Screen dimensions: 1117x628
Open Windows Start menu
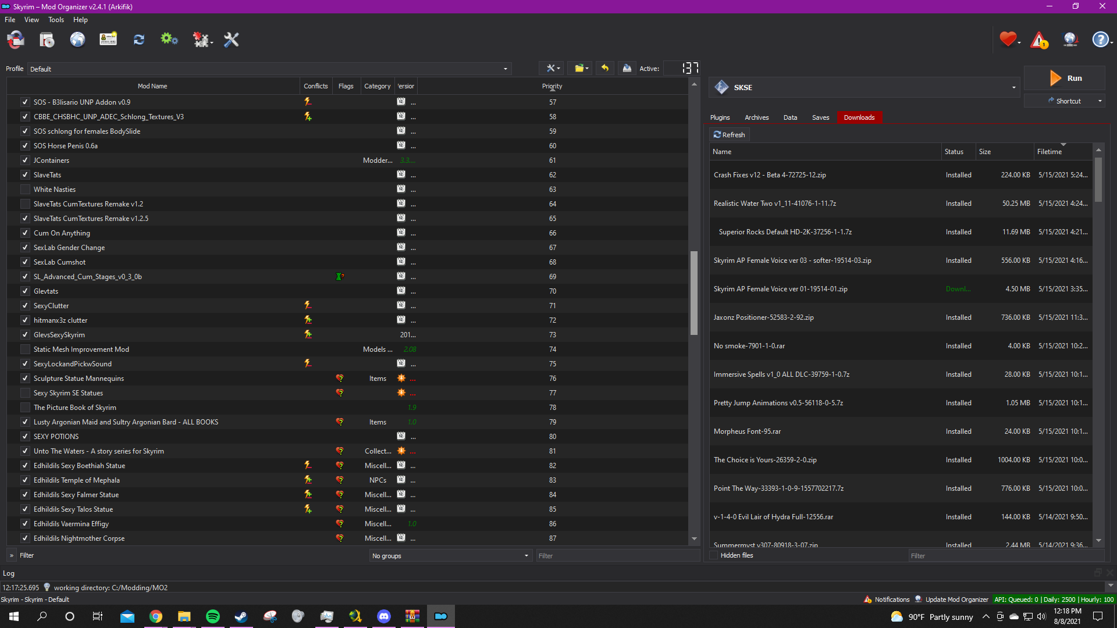click(14, 616)
